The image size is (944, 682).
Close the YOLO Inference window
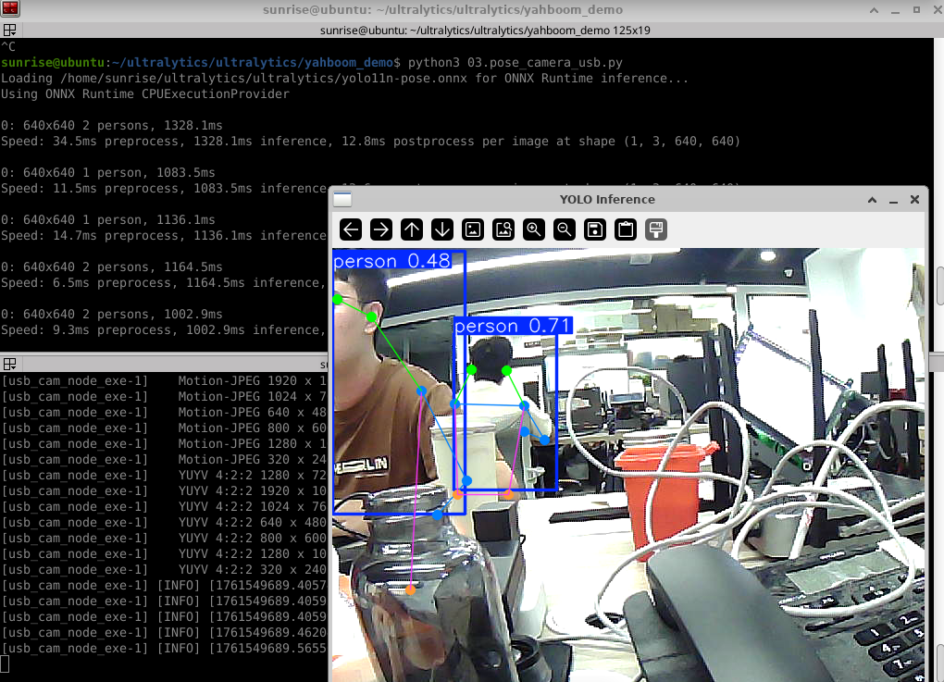(x=914, y=199)
